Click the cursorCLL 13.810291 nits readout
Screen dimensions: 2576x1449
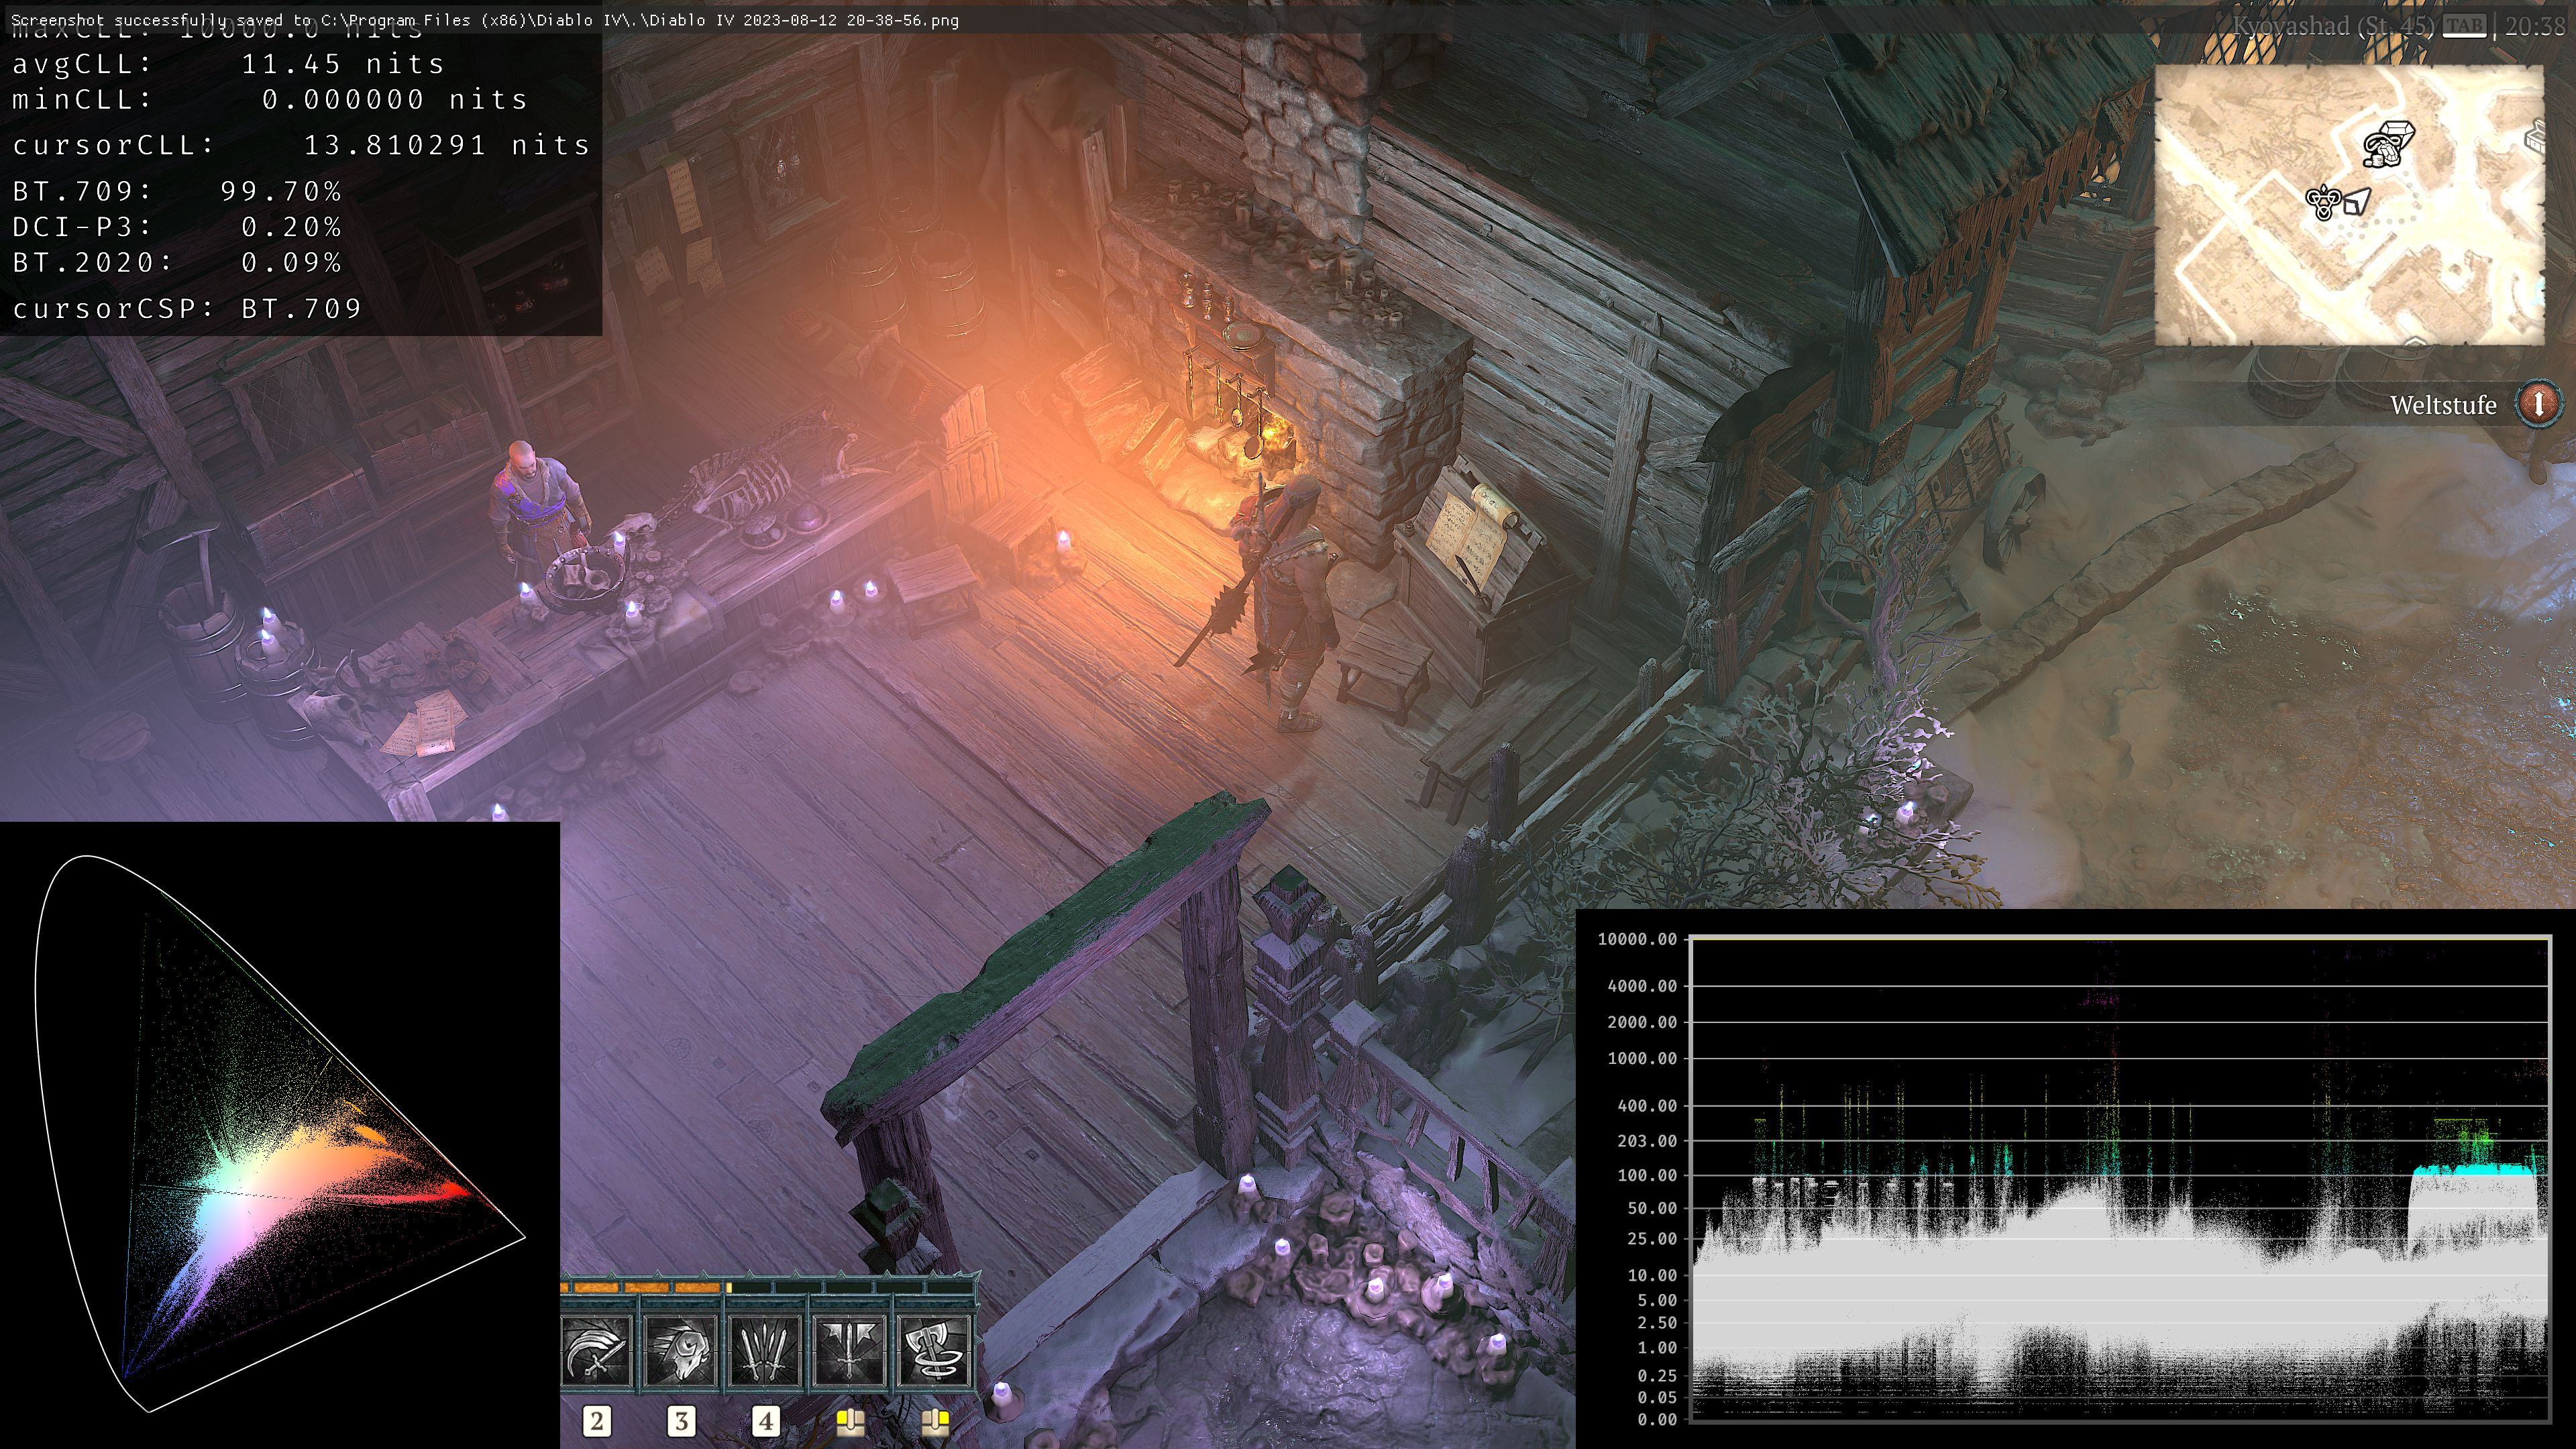[301, 145]
